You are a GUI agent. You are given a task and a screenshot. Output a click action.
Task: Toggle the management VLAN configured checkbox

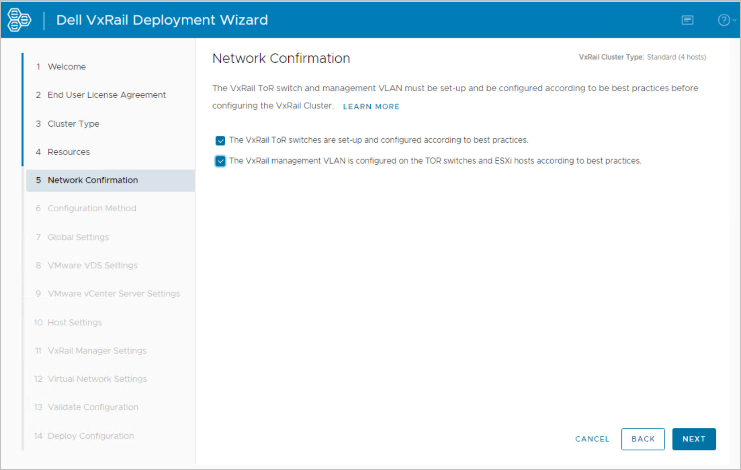pyautogui.click(x=220, y=161)
